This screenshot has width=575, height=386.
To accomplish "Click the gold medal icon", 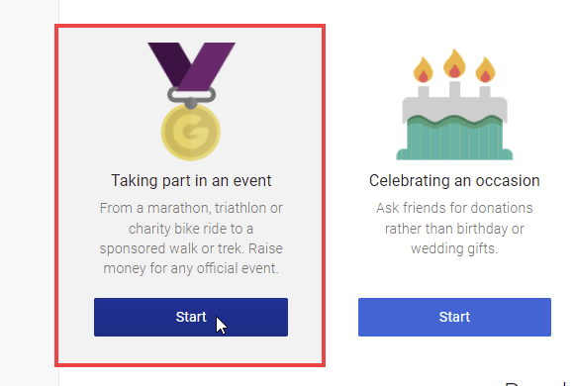I will pos(191,102).
